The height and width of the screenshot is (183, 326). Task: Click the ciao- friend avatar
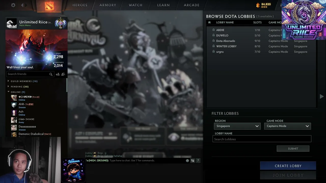pos(14,120)
